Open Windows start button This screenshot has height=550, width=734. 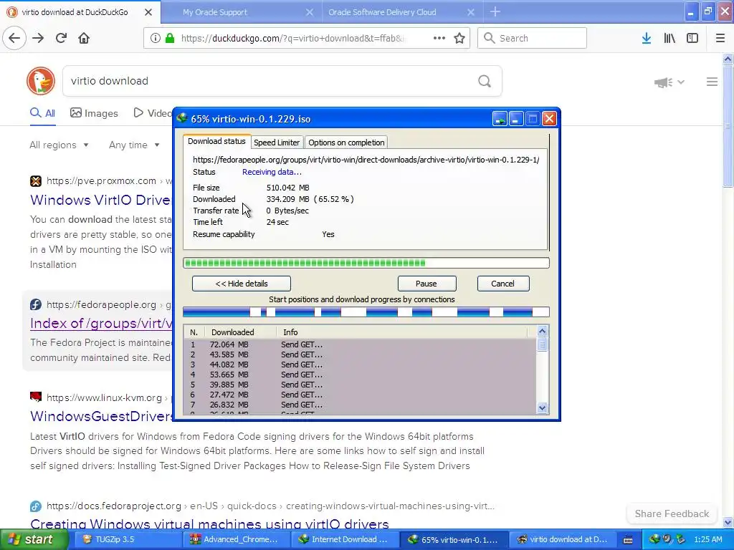tap(34, 539)
